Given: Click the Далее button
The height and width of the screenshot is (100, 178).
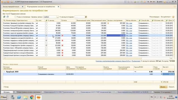Looking at the screenshot, I should click(163, 87).
